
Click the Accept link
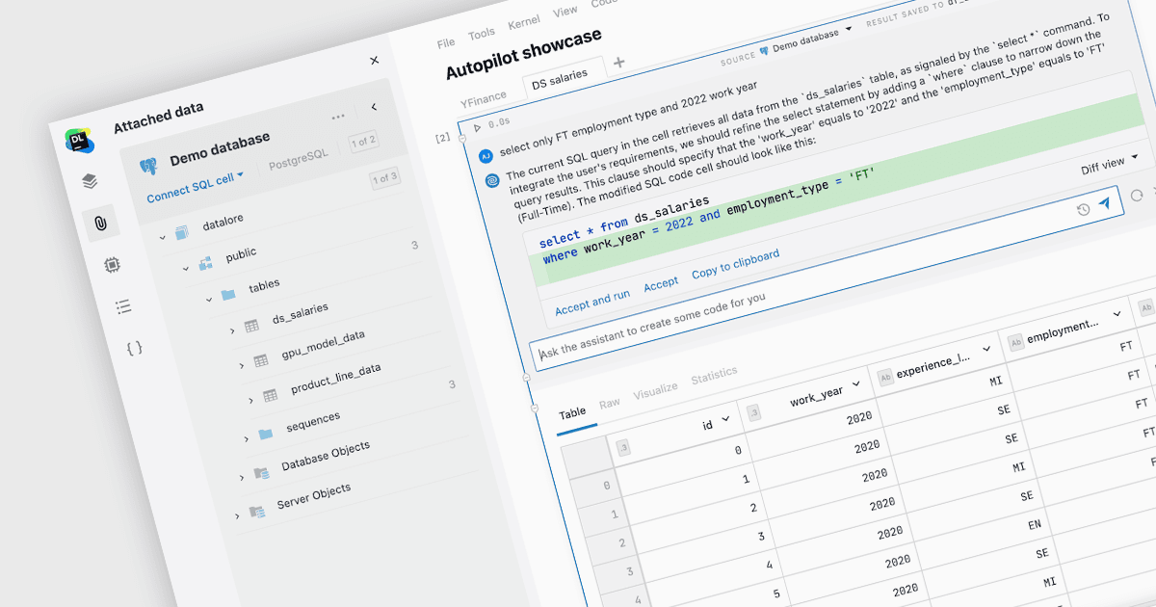[661, 284]
